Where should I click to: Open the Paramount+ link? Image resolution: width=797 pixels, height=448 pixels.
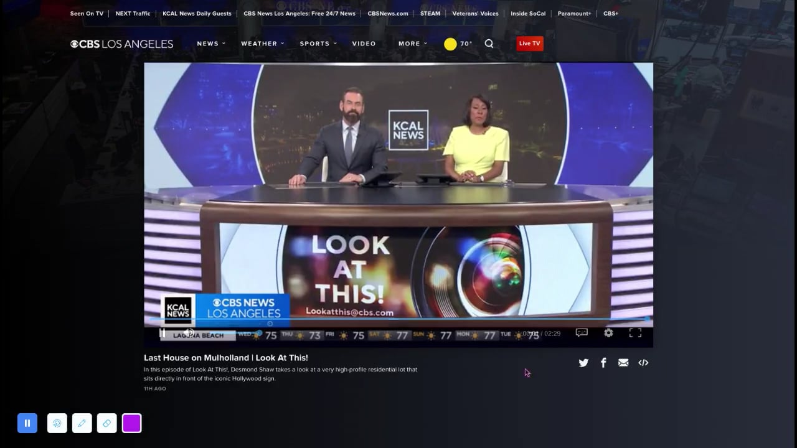574,14
